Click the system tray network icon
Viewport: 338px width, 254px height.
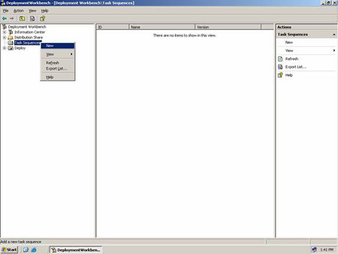pos(314,250)
